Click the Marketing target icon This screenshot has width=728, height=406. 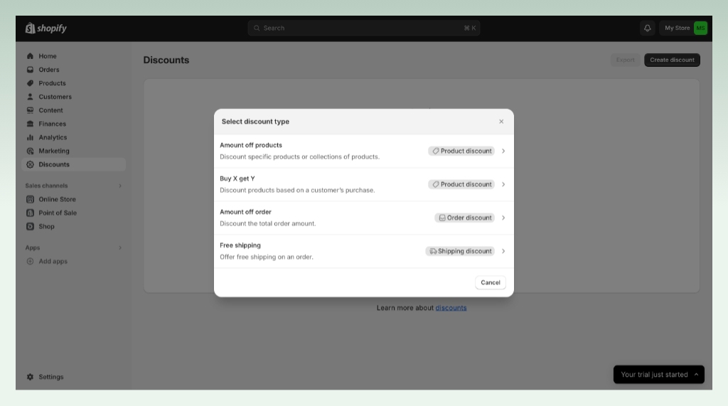(x=30, y=151)
